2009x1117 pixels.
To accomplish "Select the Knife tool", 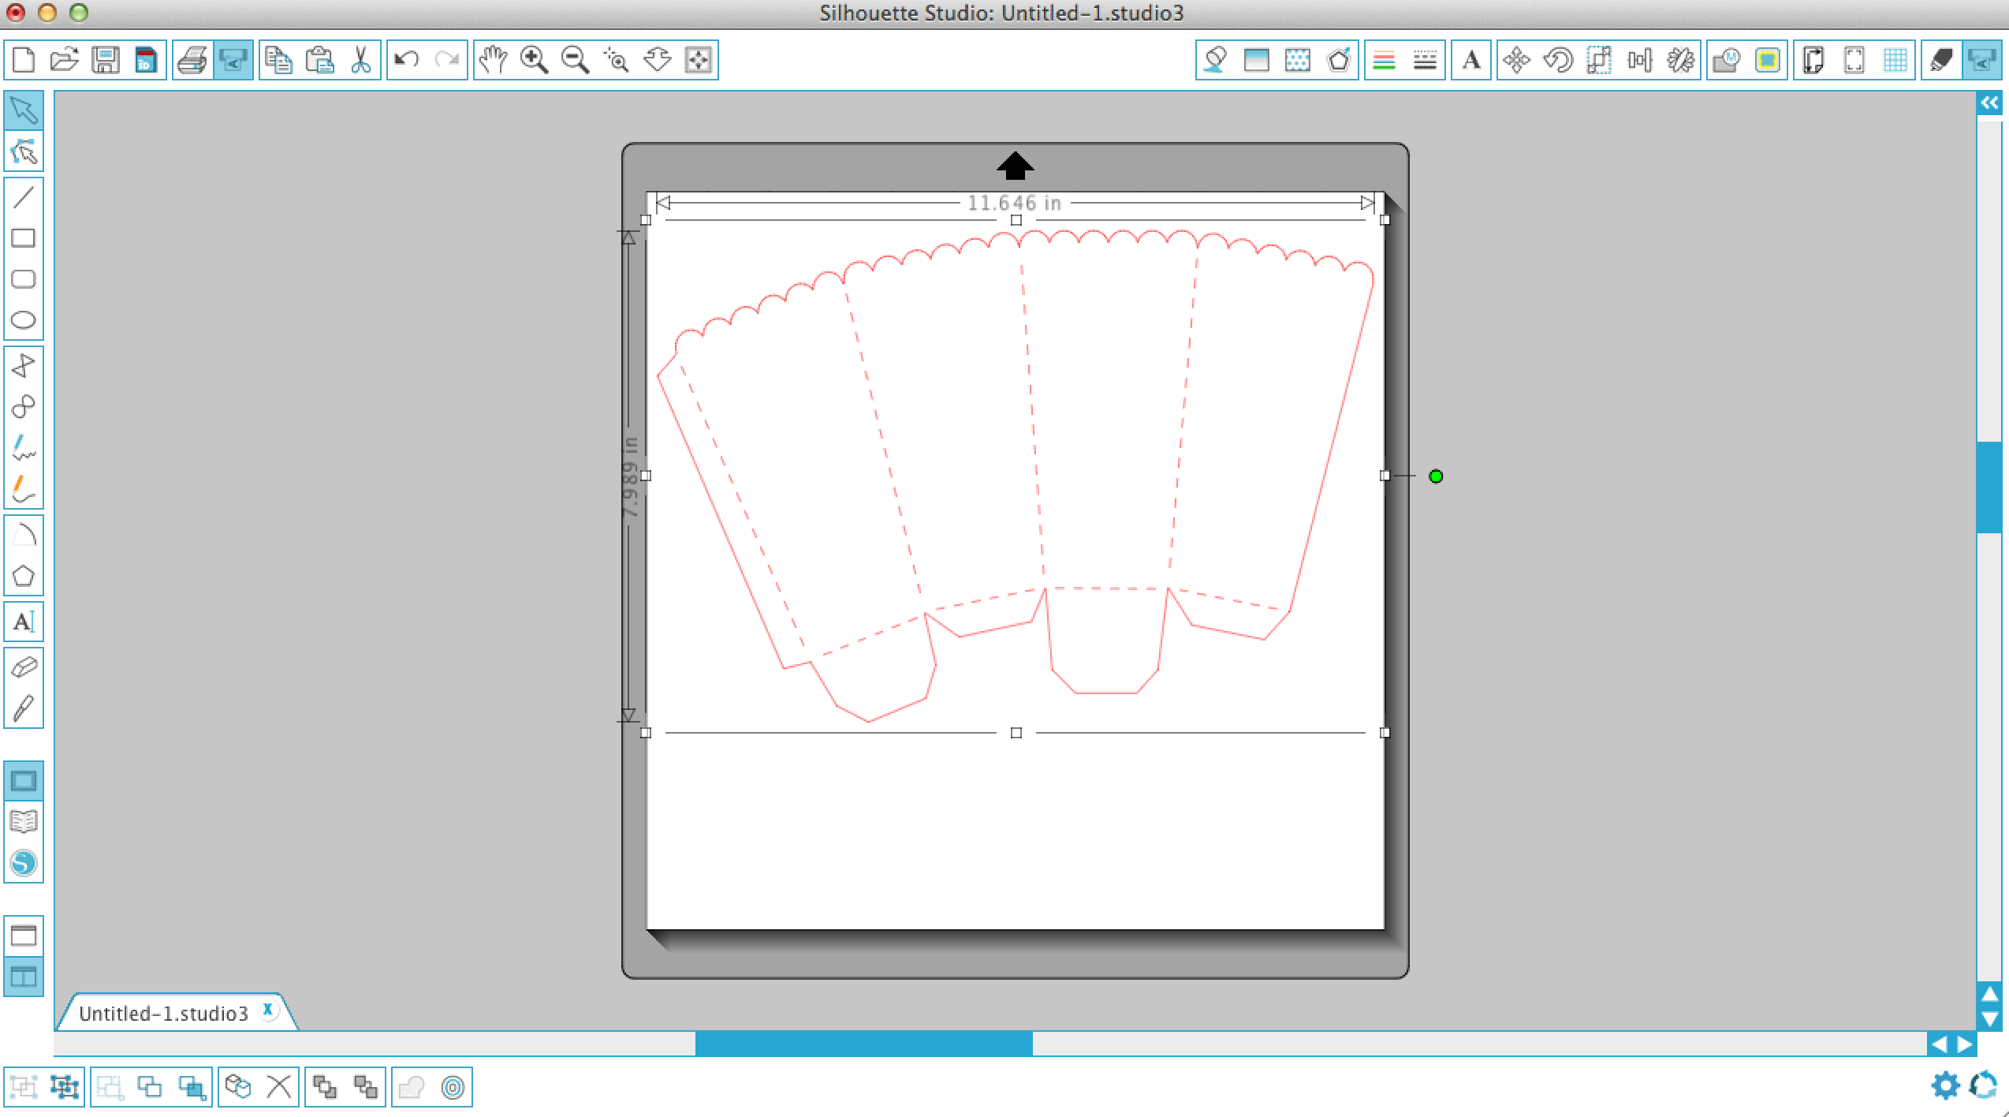I will pos(24,708).
